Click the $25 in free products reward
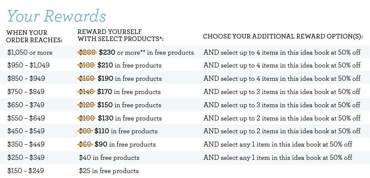Viewport: 370px width, 178px height. pyautogui.click(x=109, y=171)
